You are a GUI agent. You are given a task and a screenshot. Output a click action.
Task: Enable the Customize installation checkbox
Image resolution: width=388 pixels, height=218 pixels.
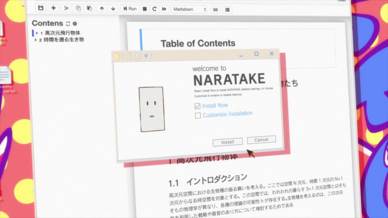click(198, 115)
